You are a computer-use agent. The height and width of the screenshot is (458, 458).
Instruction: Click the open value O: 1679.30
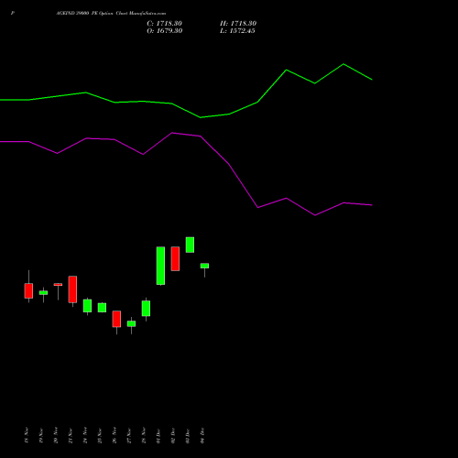click(165, 31)
